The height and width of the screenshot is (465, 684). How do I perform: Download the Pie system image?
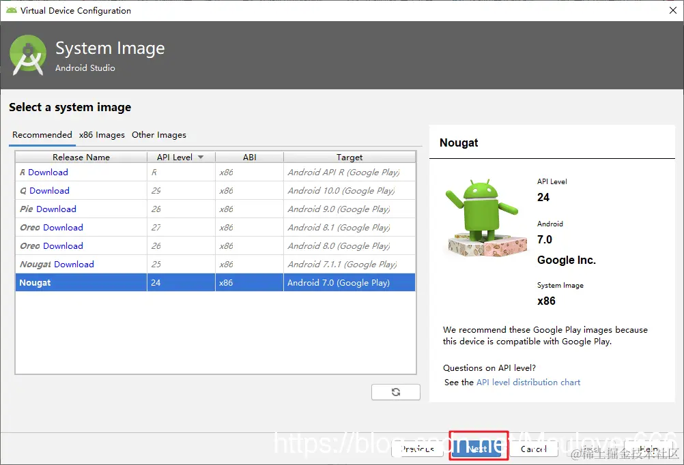[x=56, y=209]
